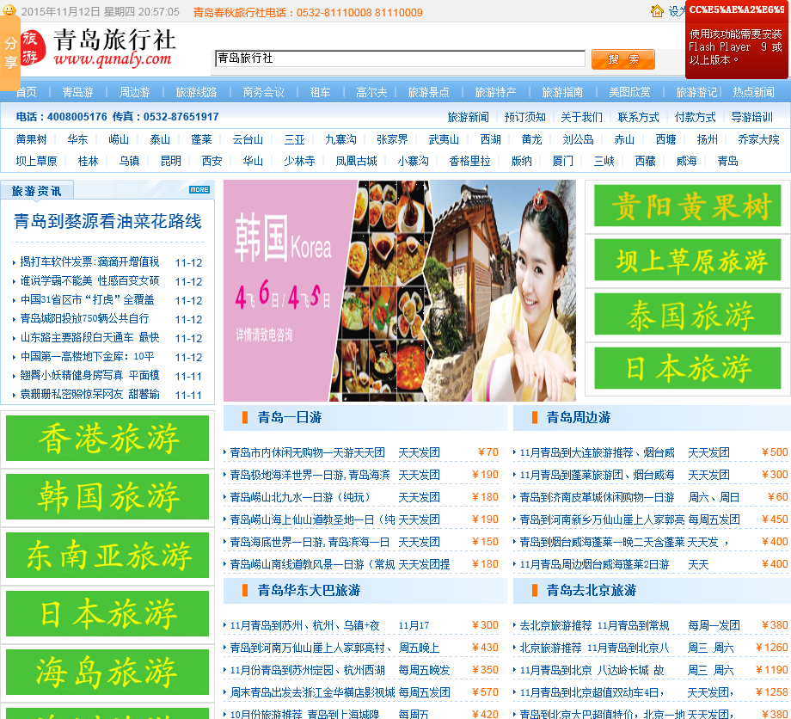Open the 周边游 menu item
Viewport: 791px width, 719px height.
click(x=135, y=92)
